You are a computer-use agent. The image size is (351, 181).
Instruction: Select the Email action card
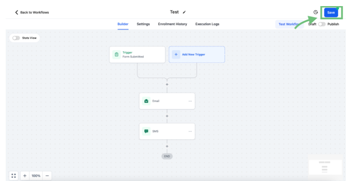167,101
